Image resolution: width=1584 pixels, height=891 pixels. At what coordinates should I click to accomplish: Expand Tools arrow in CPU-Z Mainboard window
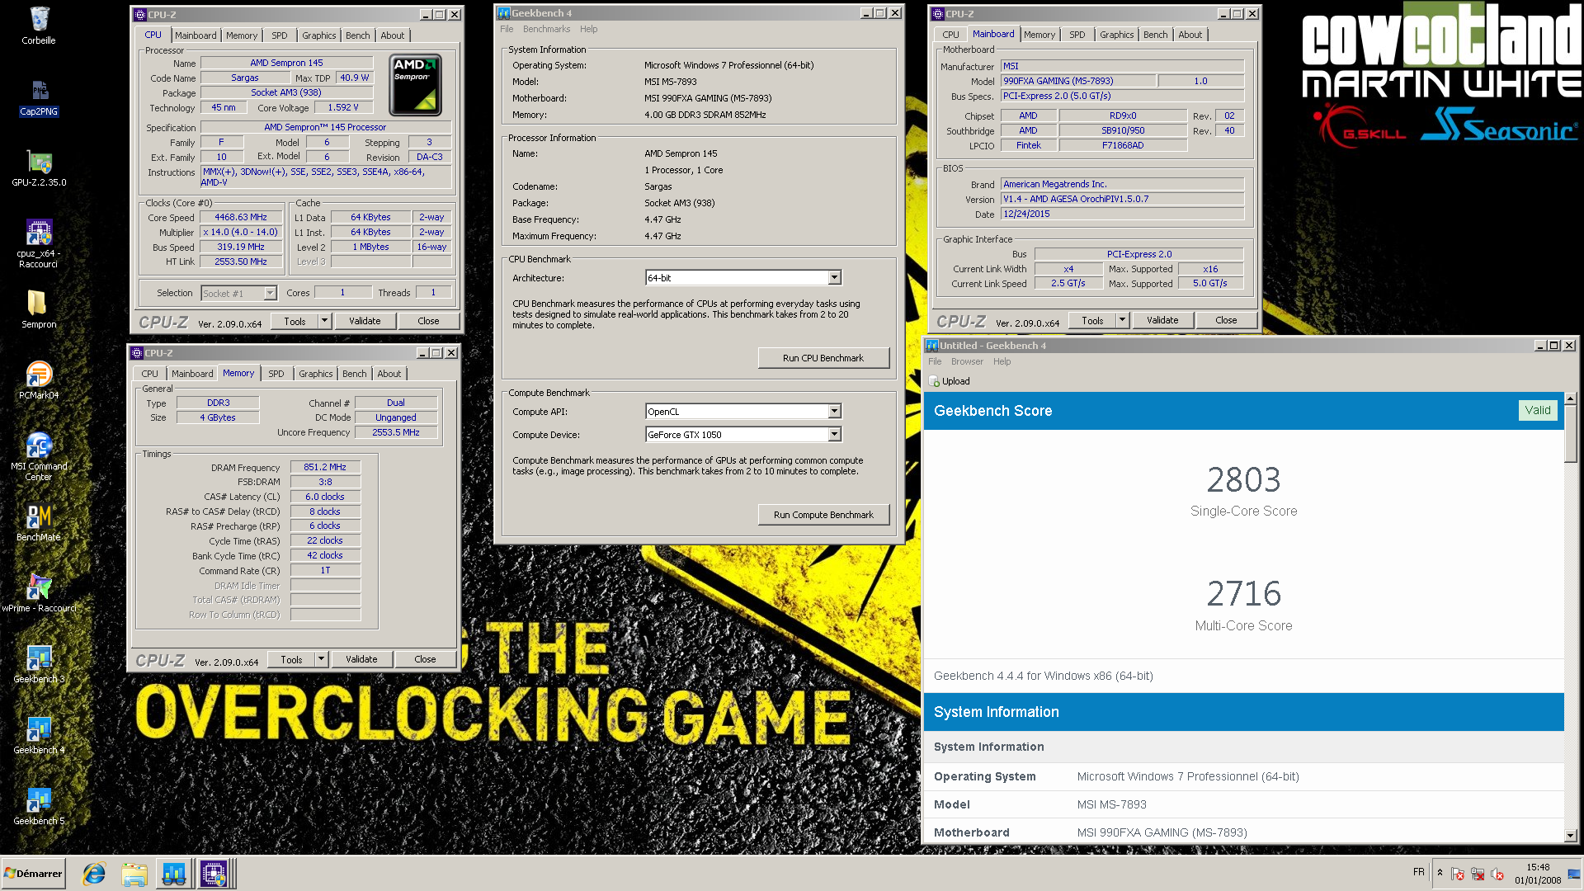click(1122, 320)
